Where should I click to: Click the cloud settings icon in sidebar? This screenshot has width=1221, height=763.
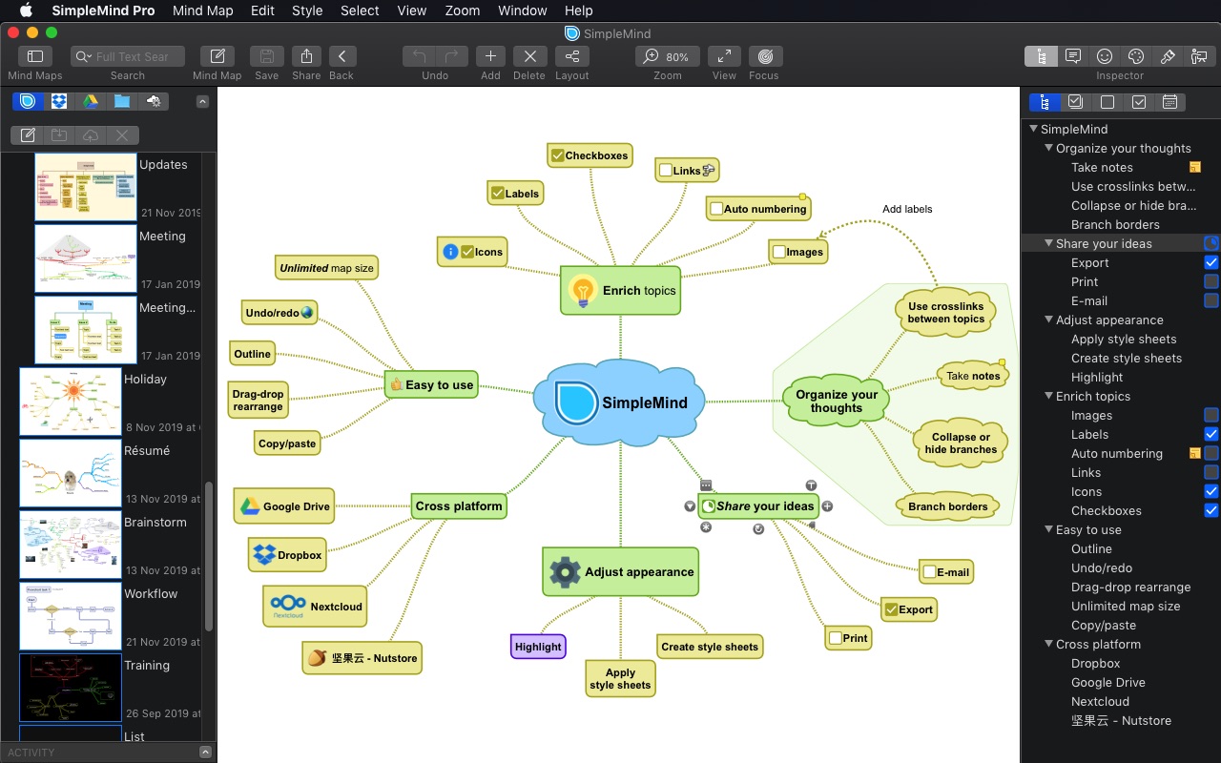pos(153,101)
